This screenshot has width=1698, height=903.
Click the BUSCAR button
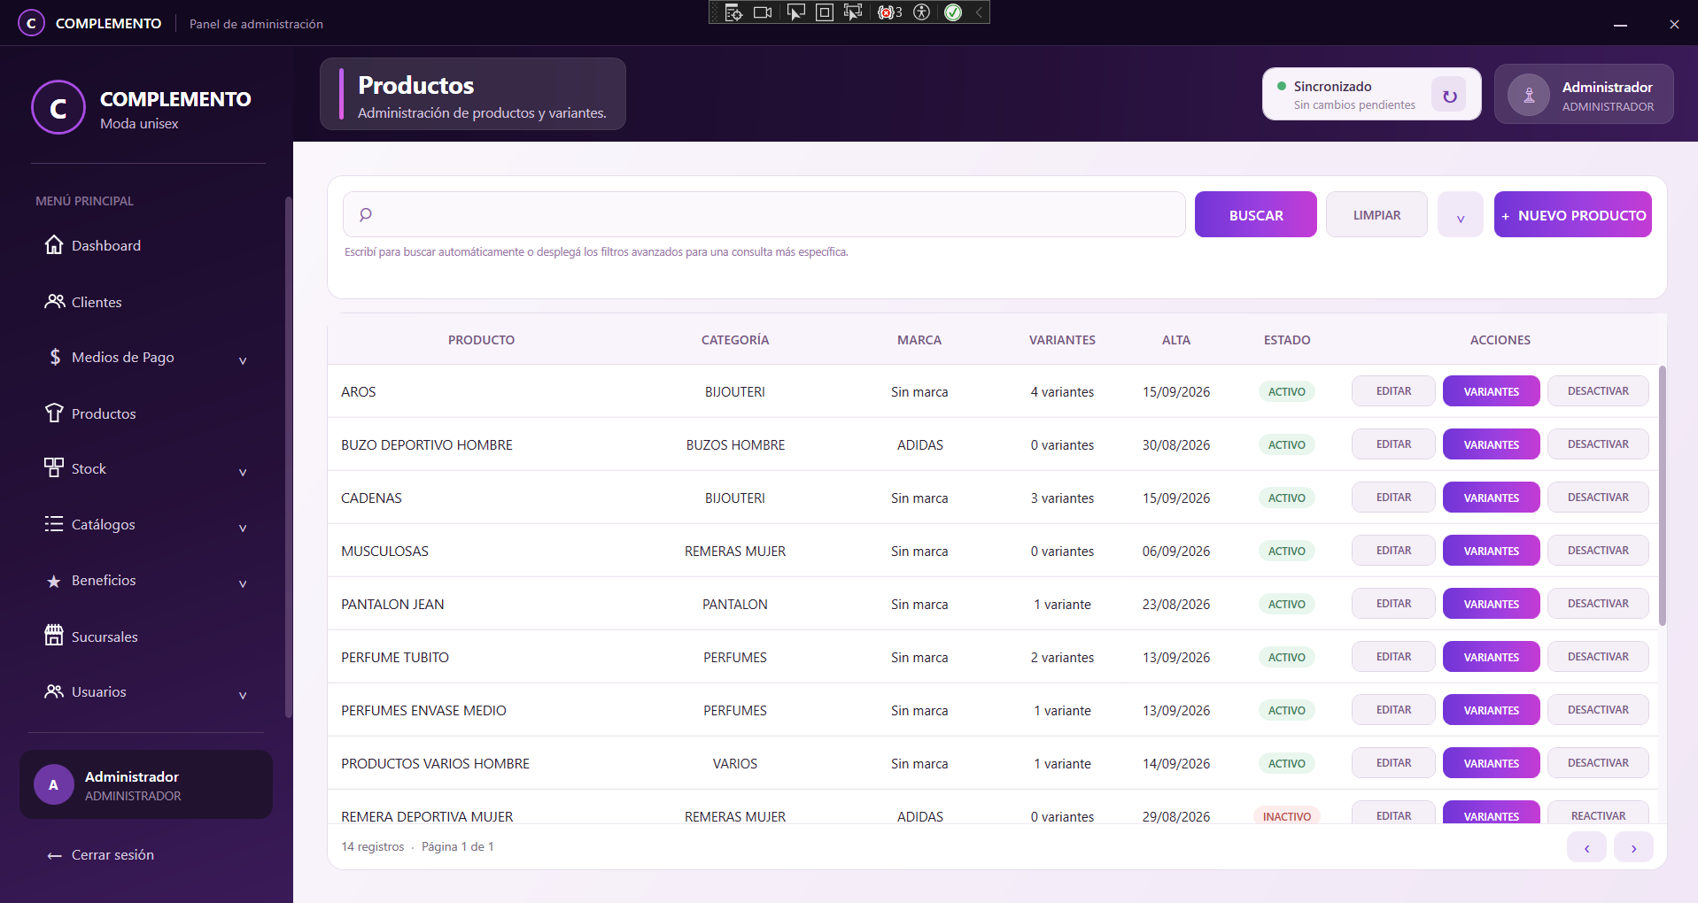pyautogui.click(x=1255, y=215)
